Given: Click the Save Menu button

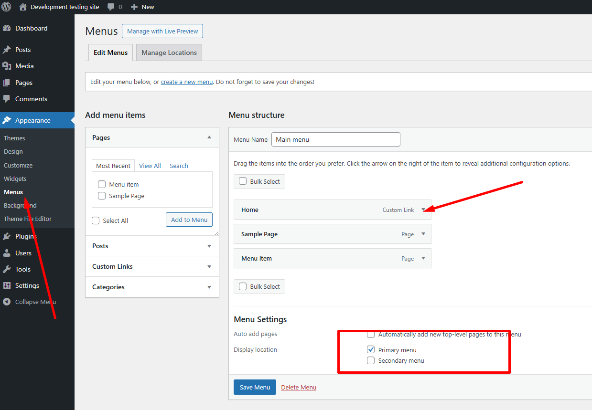Looking at the screenshot, I should click(255, 387).
